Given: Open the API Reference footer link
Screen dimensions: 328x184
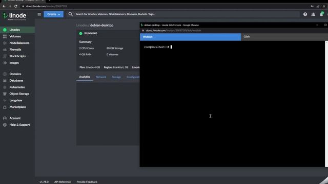Looking at the screenshot, I should [63, 182].
